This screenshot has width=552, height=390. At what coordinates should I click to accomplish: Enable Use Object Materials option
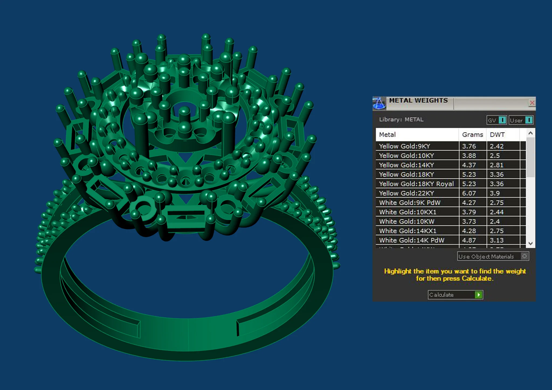click(493, 256)
